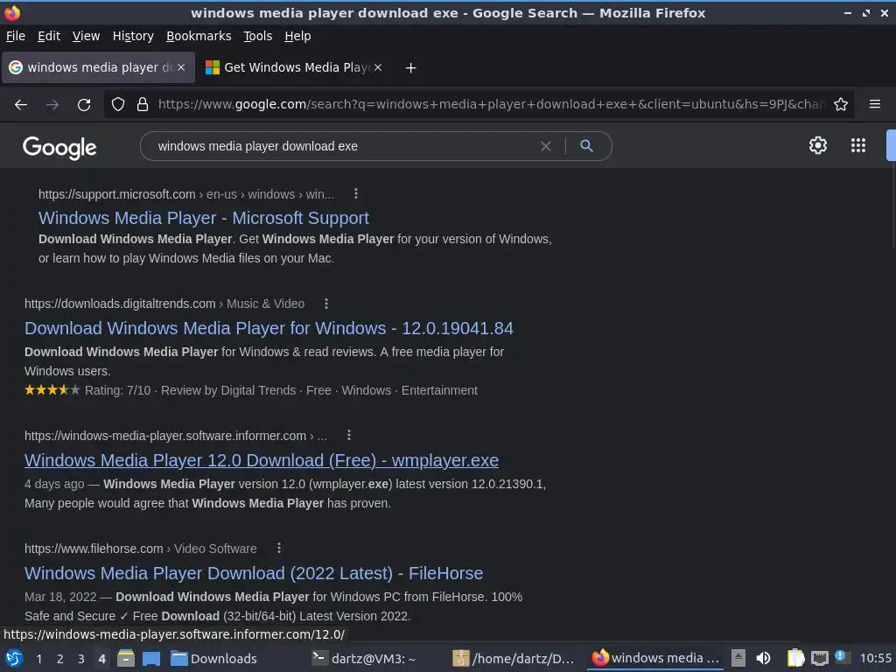Screen dimensions: 896x672
Task: Close the Google search tab
Action: (x=181, y=67)
